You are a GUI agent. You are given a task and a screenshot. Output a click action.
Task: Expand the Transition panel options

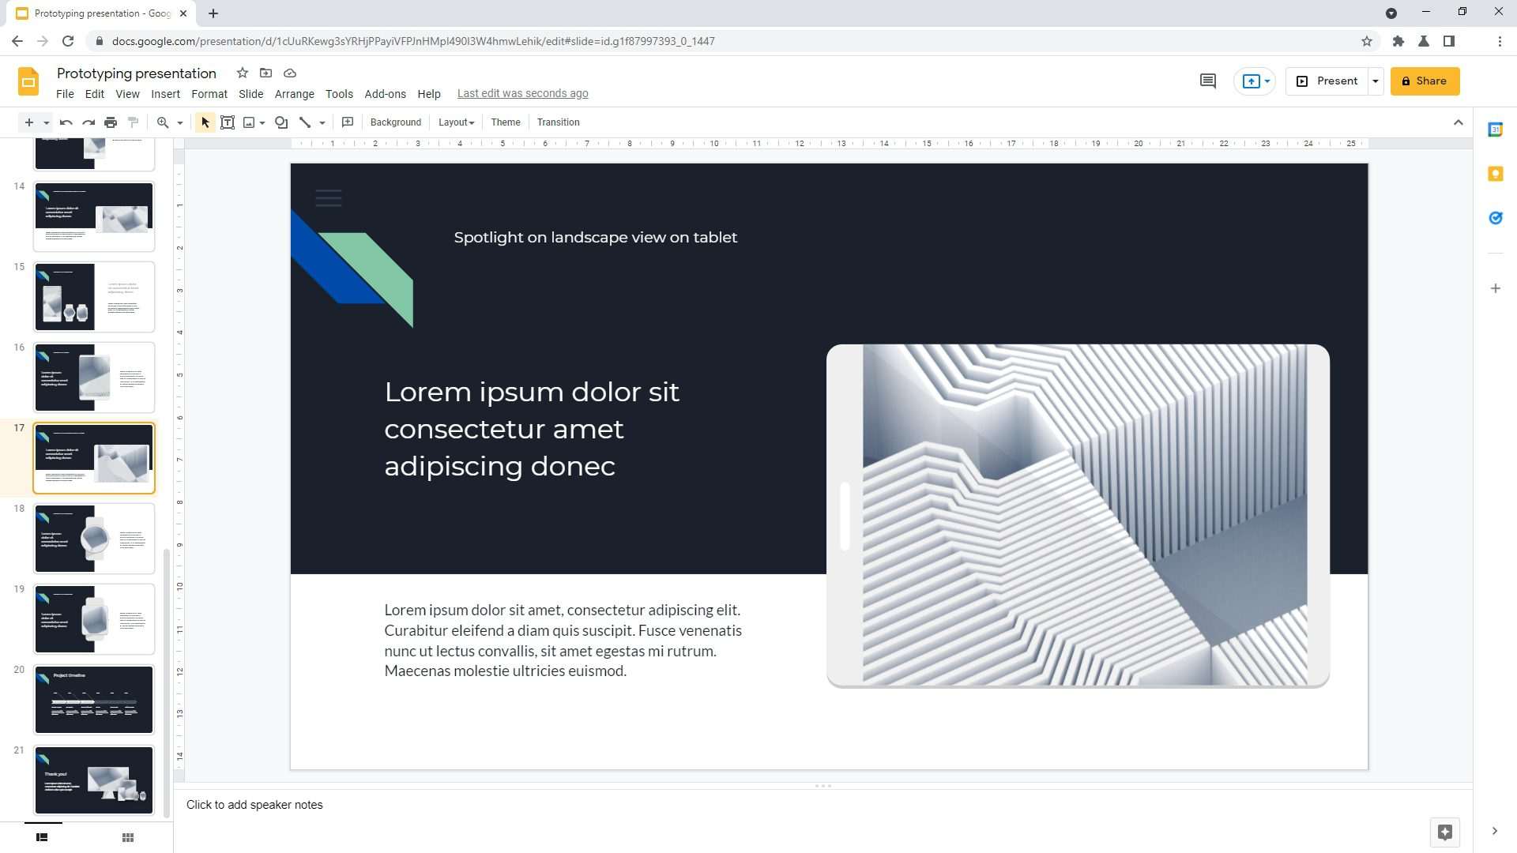[x=559, y=122]
